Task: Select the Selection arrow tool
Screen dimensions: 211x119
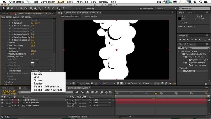Action: click(4, 8)
